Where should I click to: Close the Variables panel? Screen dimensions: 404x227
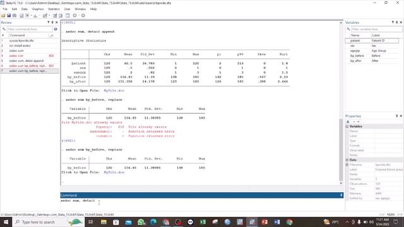point(401,23)
